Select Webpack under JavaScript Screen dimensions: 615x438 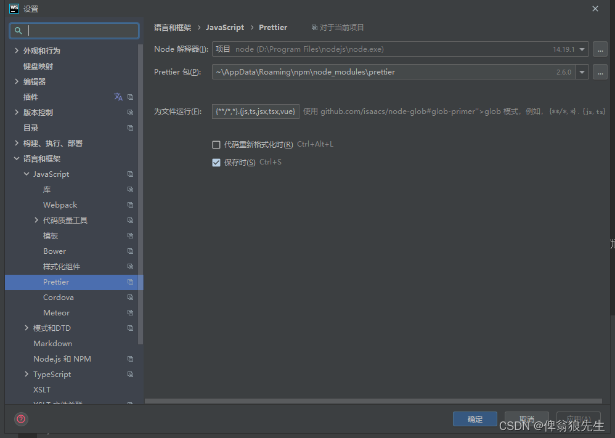[60, 205]
